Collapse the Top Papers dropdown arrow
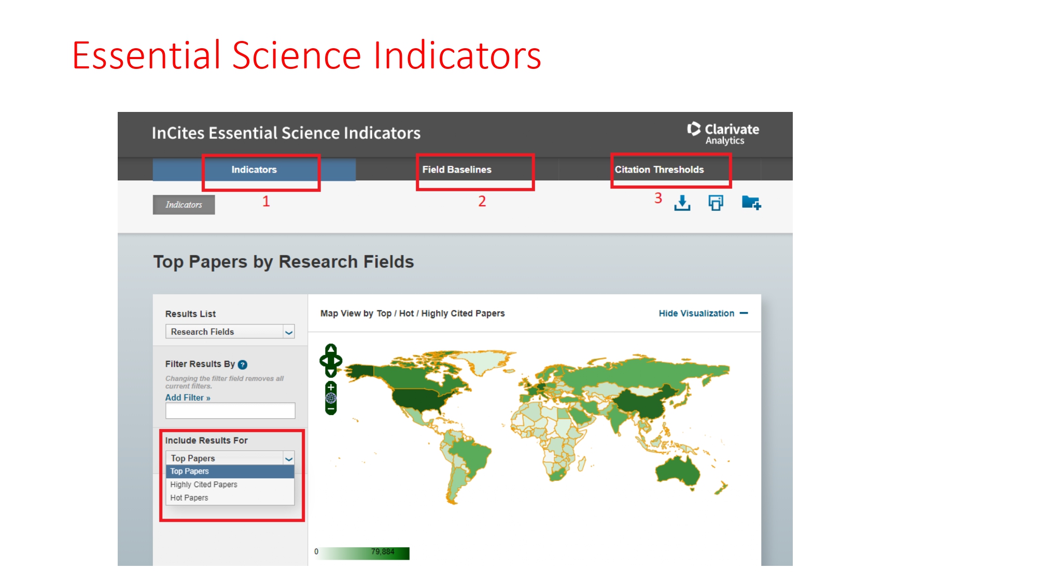The width and height of the screenshot is (1037, 583). (x=289, y=458)
